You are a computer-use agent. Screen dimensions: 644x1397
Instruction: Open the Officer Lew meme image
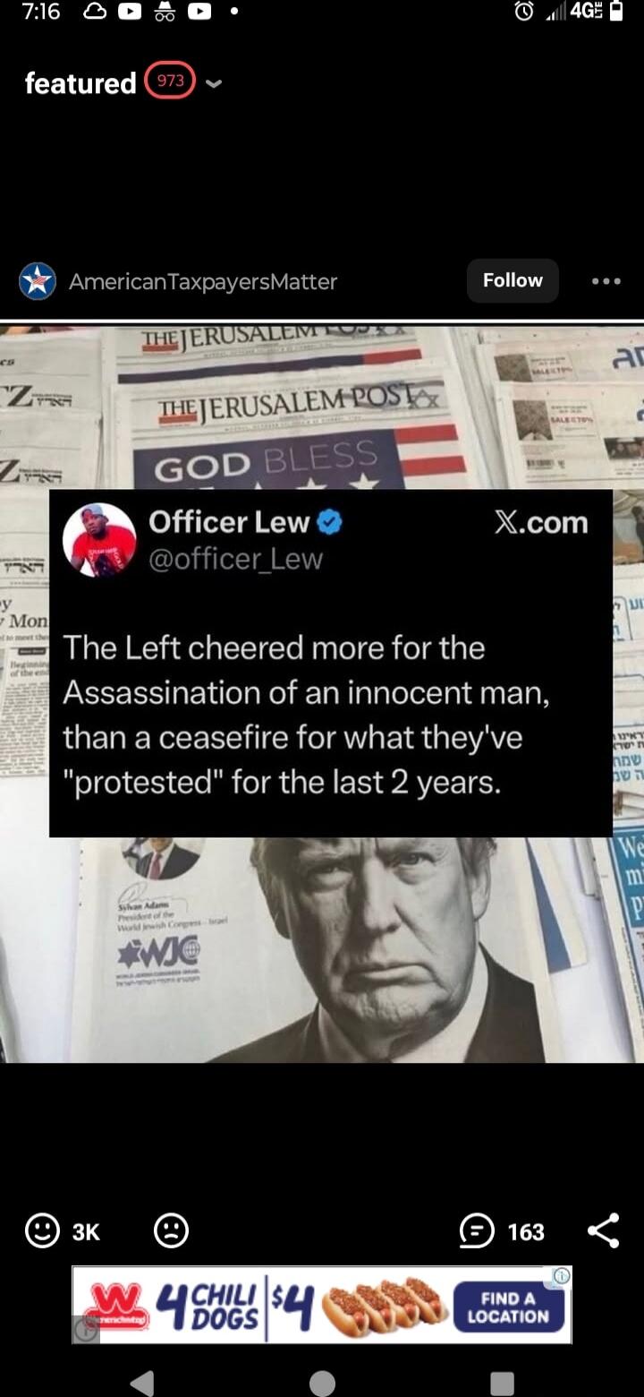[322, 694]
